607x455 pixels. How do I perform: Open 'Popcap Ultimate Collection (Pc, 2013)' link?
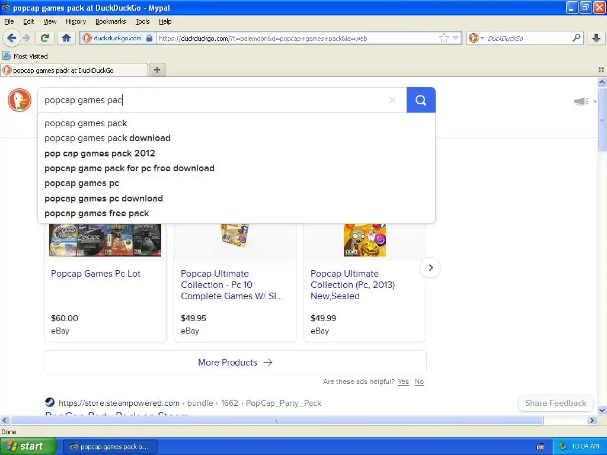coord(353,285)
